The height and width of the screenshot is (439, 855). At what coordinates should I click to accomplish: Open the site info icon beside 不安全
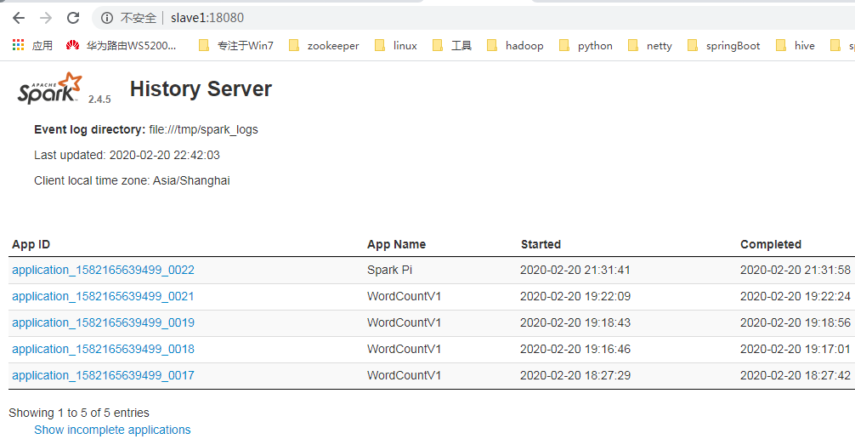click(107, 18)
